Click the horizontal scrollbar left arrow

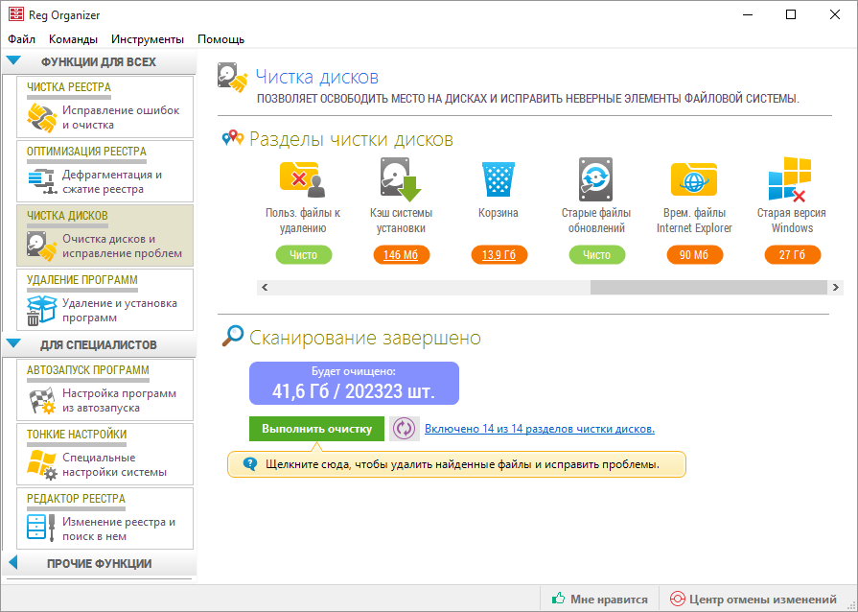pos(265,287)
